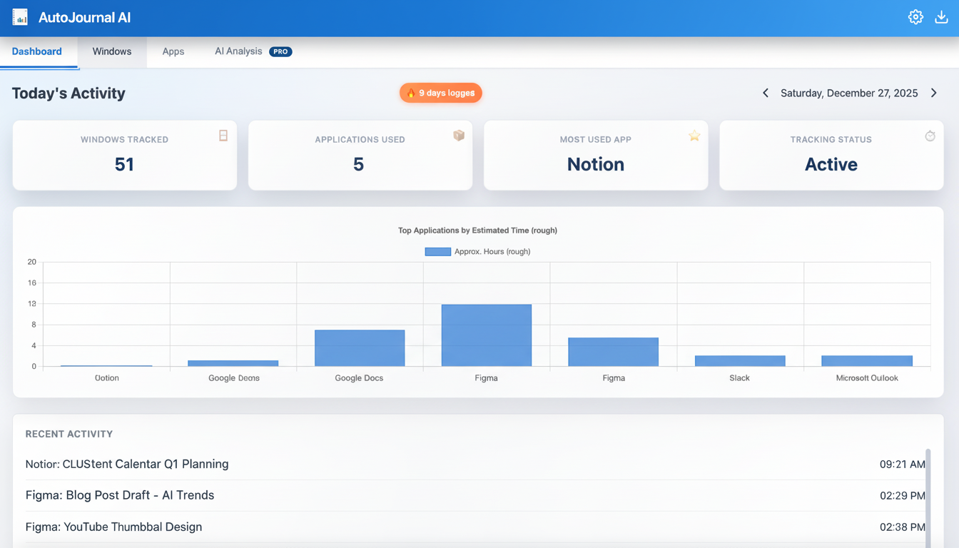Switch to the Windows tab
The image size is (959, 548).
111,51
